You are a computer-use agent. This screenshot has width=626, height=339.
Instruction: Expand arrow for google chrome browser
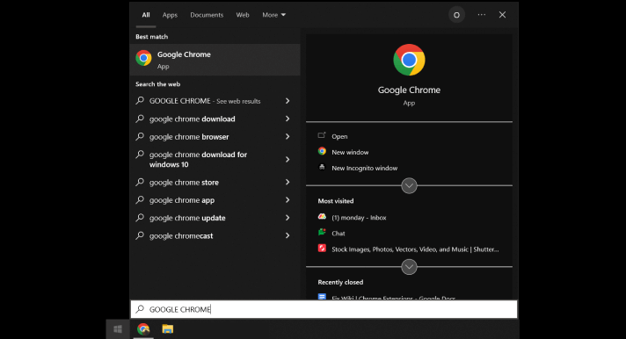tap(288, 137)
